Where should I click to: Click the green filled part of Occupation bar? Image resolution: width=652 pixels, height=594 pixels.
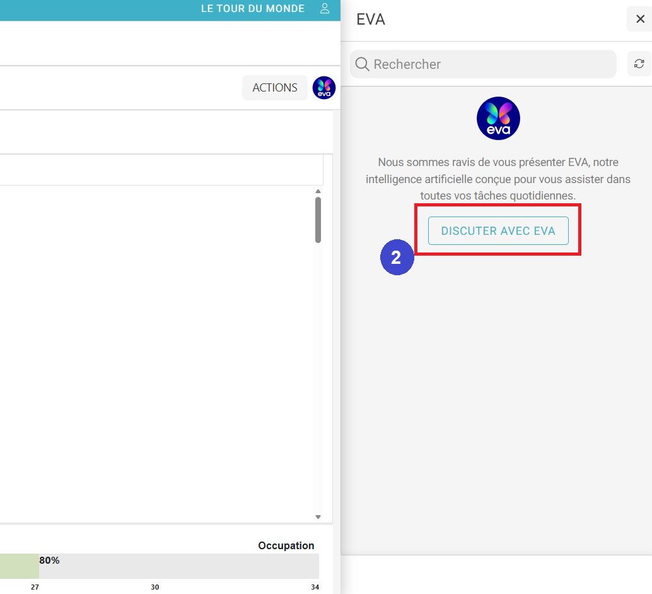(x=19, y=566)
